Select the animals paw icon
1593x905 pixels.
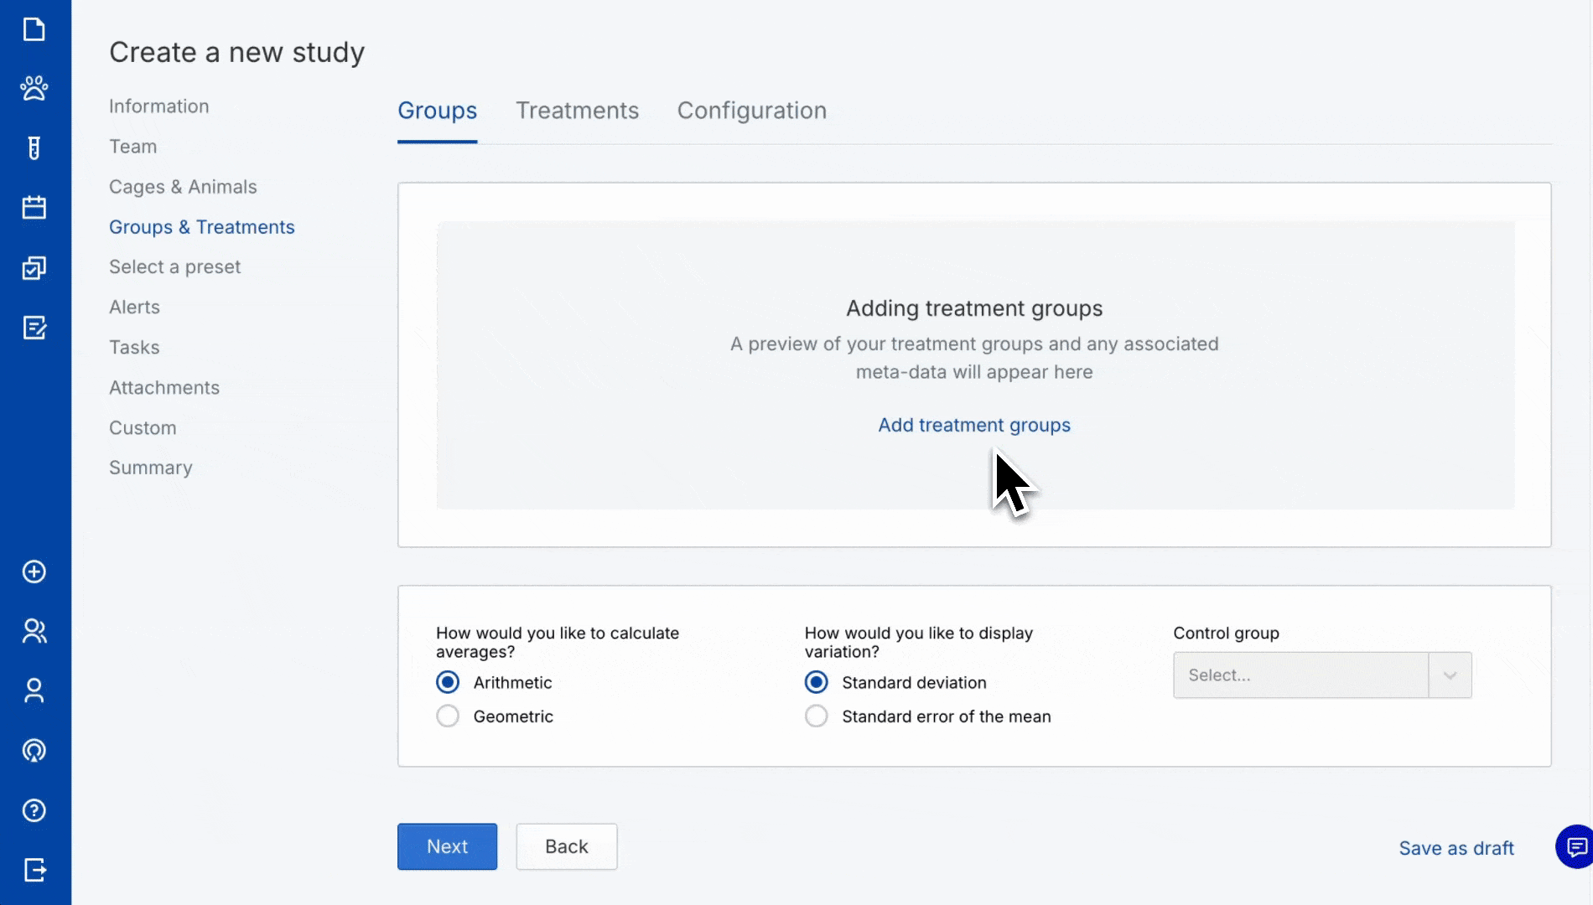tap(34, 87)
